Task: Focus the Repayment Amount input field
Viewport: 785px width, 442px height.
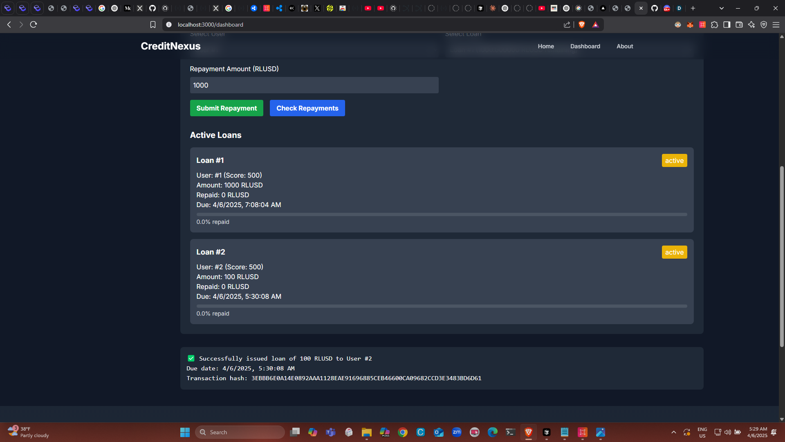Action: click(x=314, y=85)
